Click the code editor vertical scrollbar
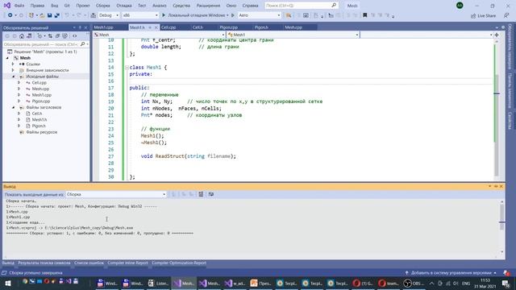This screenshot has height=290, width=516. point(497,110)
